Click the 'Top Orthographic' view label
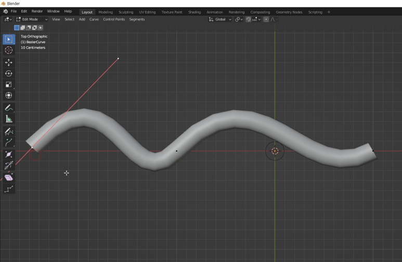The height and width of the screenshot is (262, 402). pyautogui.click(x=34, y=36)
